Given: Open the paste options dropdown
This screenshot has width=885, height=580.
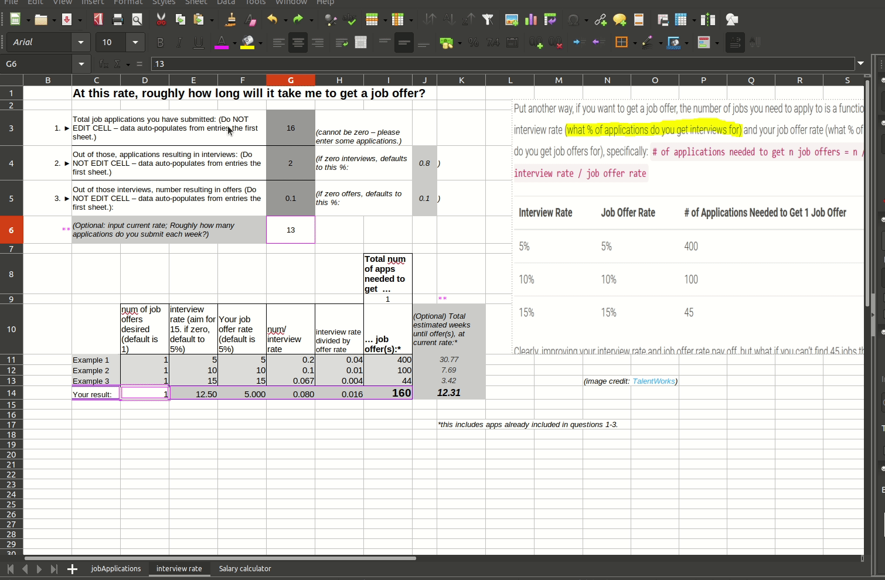Looking at the screenshot, I should (212, 20).
